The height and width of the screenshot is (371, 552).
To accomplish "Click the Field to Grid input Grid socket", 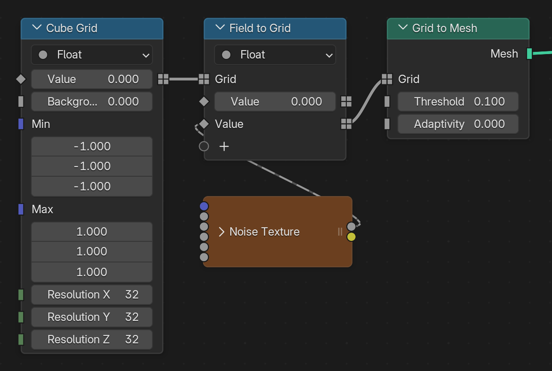I will pyautogui.click(x=204, y=79).
